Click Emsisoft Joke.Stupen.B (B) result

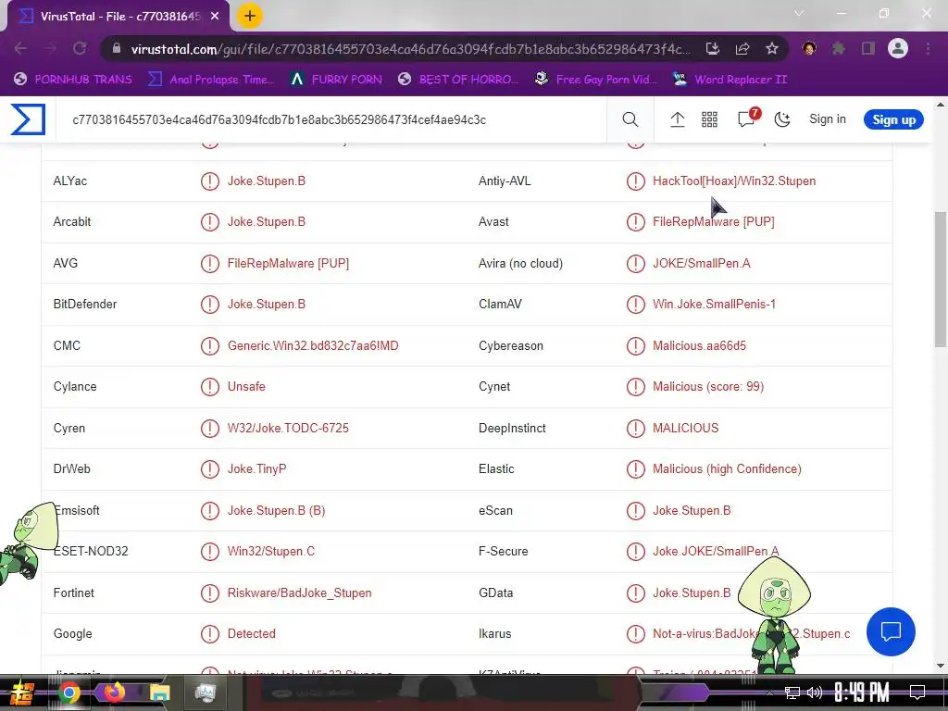pyautogui.click(x=276, y=510)
